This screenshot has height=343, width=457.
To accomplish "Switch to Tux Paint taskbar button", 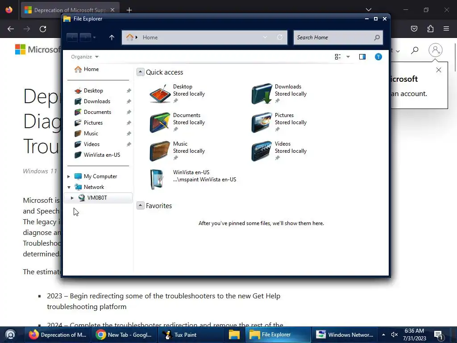I will click(x=191, y=335).
